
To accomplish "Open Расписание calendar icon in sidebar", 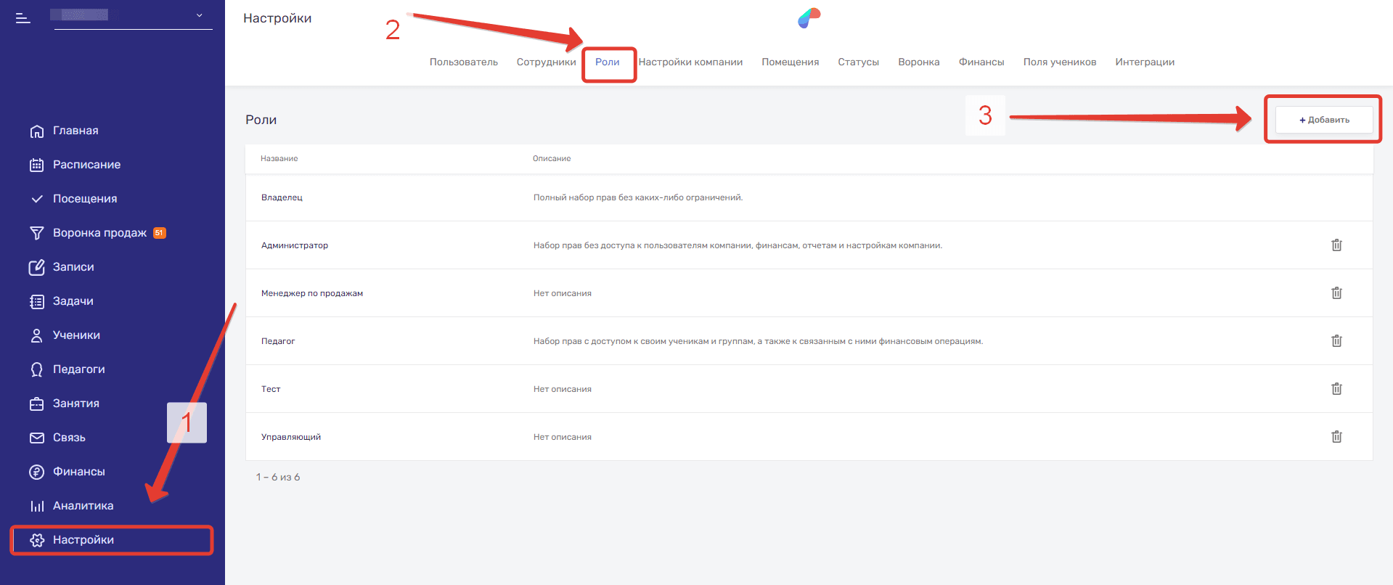I will [36, 165].
